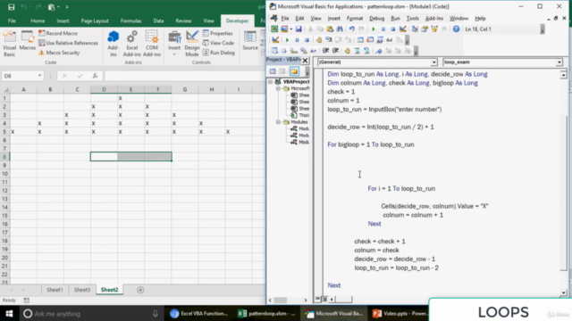Click the Find binoculars icon in VBA toolbar
Screen dimensions: 572x321
(340, 29)
